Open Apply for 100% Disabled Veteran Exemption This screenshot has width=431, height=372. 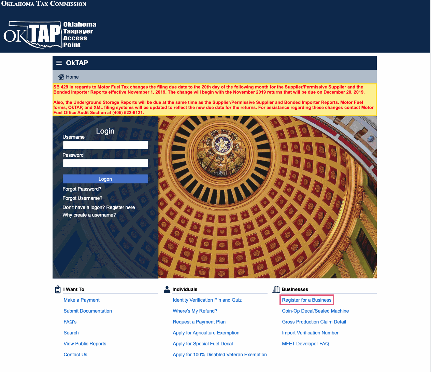coord(220,355)
